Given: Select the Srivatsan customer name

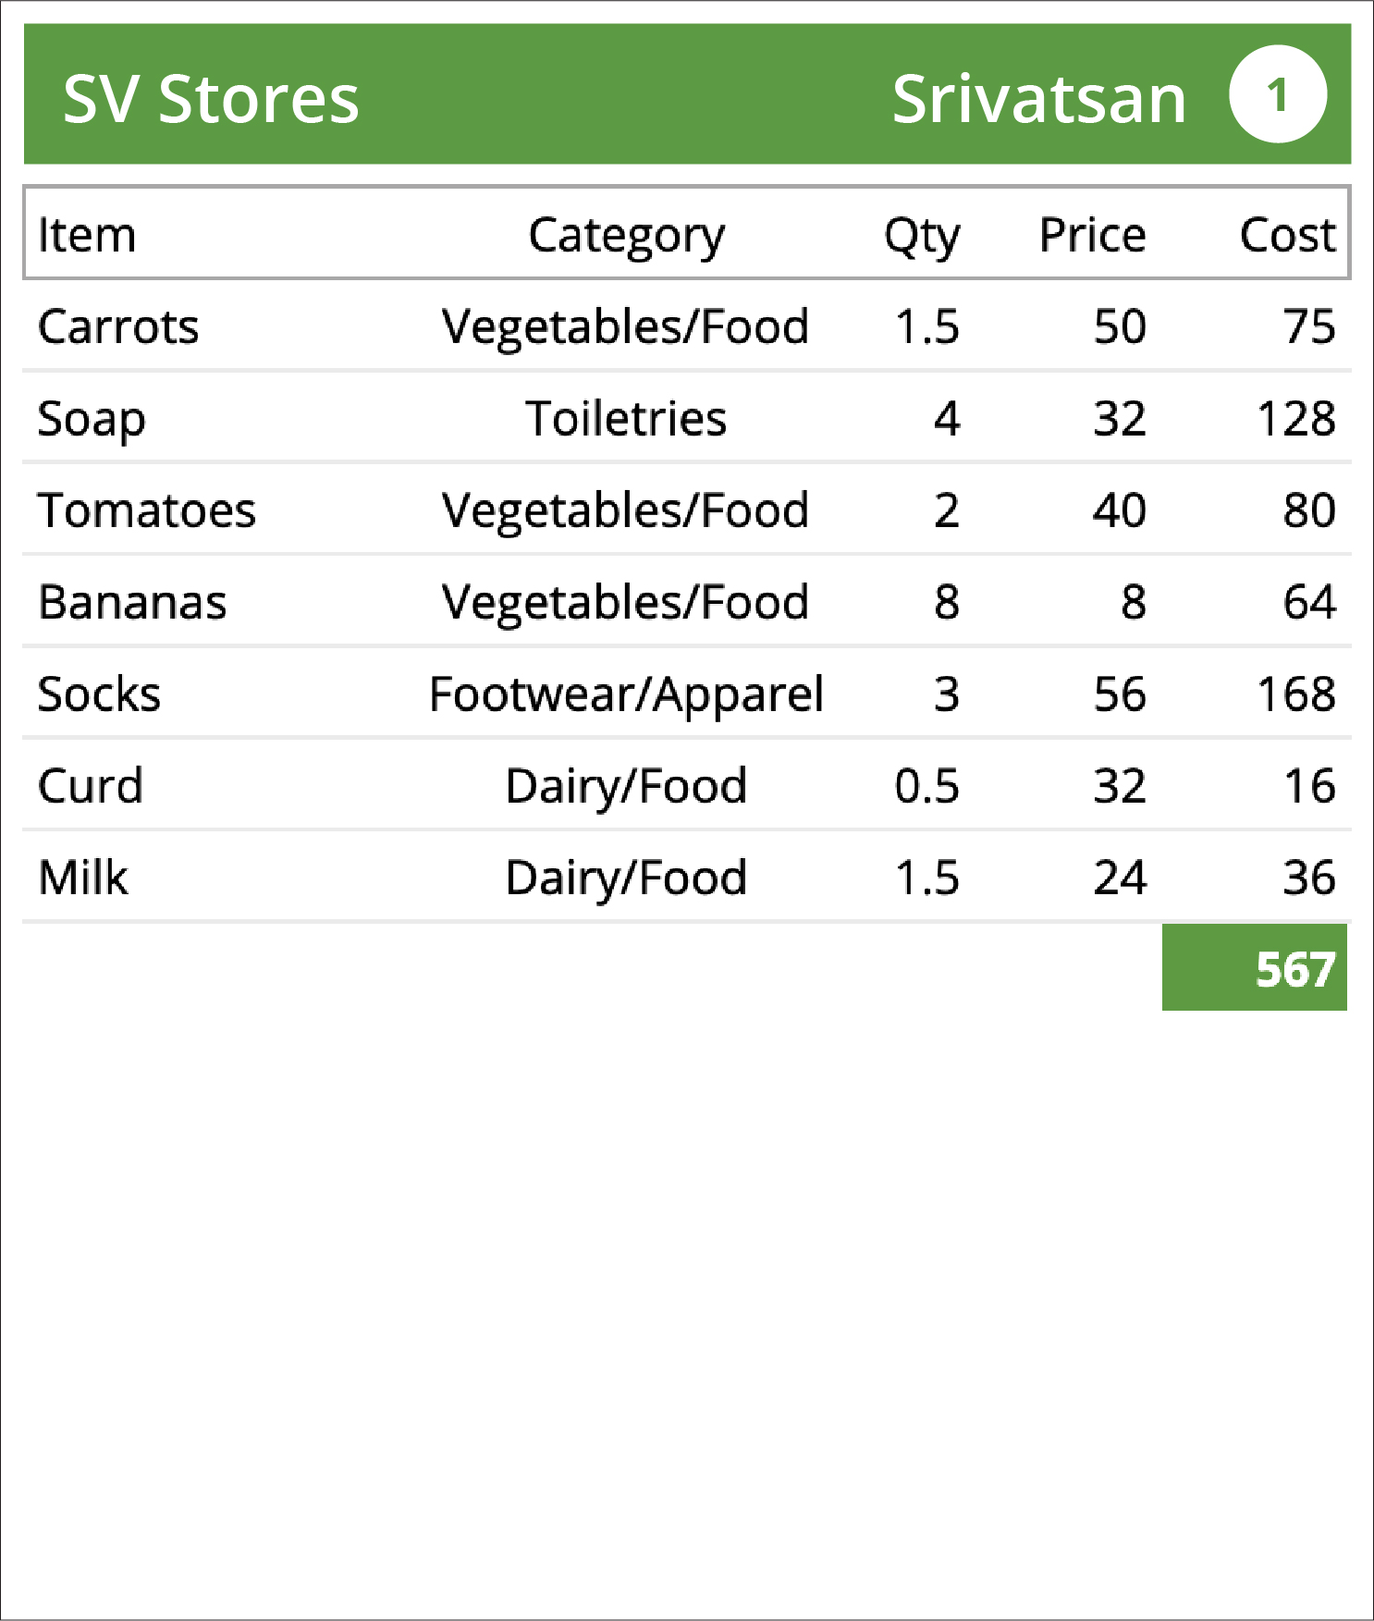Looking at the screenshot, I should [1039, 99].
